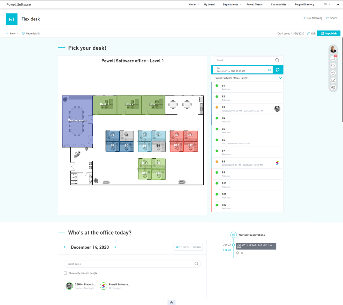Click the Jun 22 - Feb 28 reservation
The height and width of the screenshot is (305, 343).
point(256,246)
